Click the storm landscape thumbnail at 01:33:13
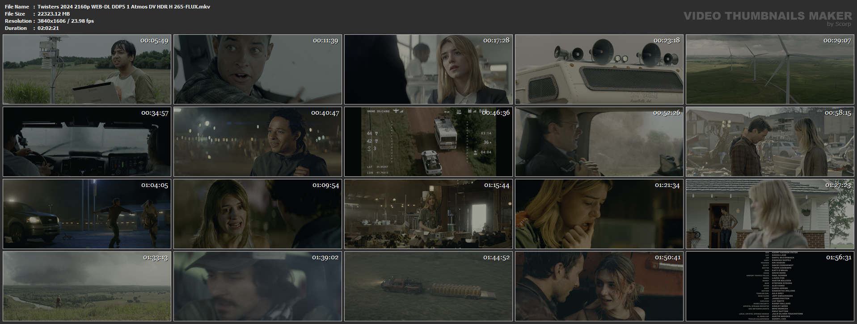 (87, 287)
